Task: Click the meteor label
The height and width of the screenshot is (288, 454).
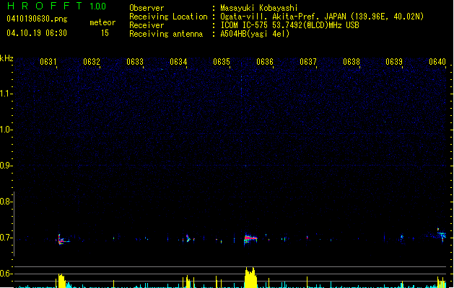Action: click(102, 22)
